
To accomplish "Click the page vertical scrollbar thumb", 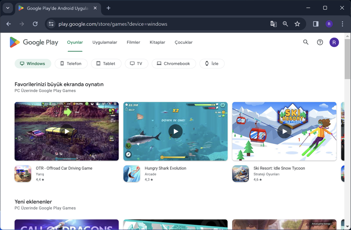I will 348,59.
